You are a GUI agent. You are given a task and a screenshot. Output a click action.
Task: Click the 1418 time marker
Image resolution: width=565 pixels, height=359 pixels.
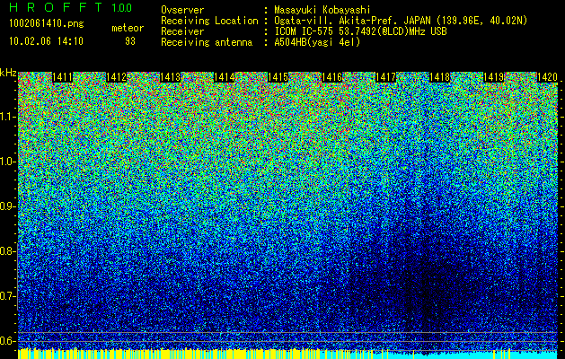(439, 77)
